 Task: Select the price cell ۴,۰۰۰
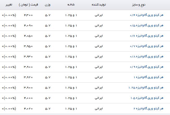tap(28, 98)
